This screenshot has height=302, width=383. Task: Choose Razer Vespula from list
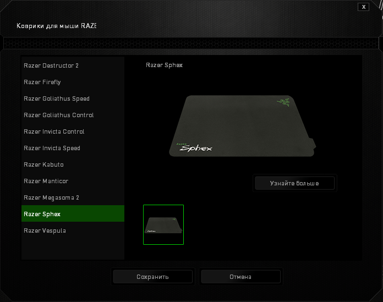tap(73, 230)
